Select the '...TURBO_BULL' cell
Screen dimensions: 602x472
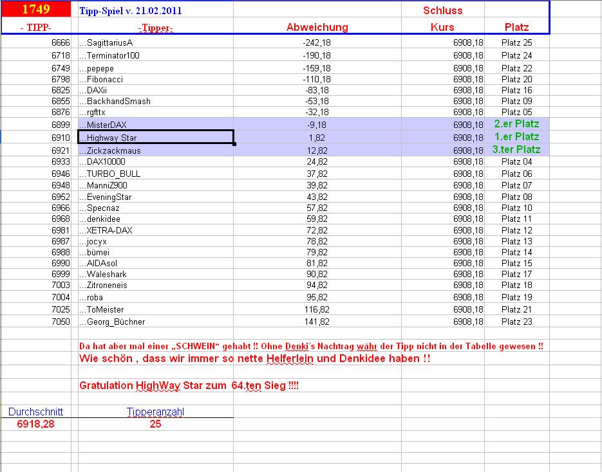[156, 174]
